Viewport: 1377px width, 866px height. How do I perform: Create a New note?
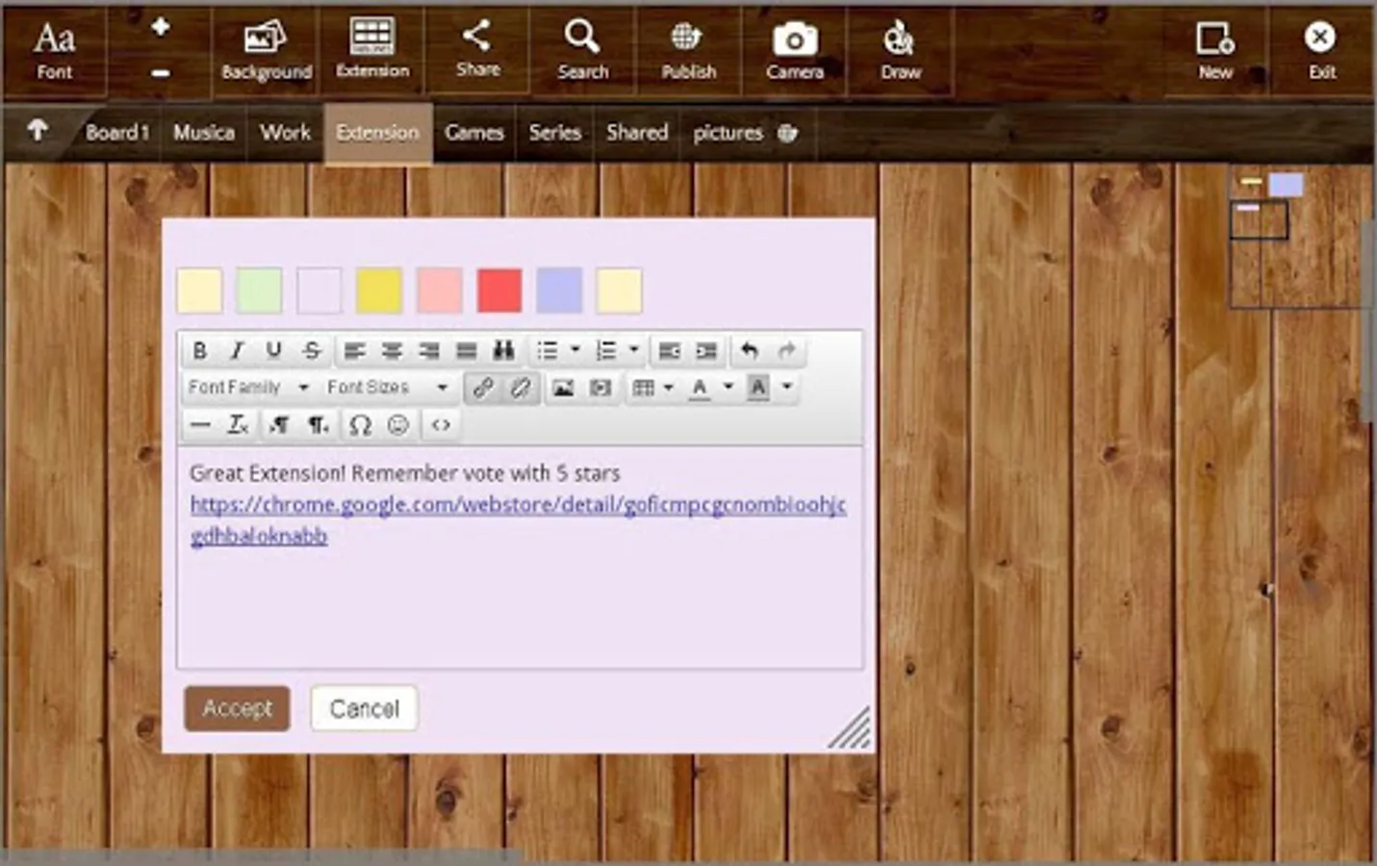pos(1215,51)
